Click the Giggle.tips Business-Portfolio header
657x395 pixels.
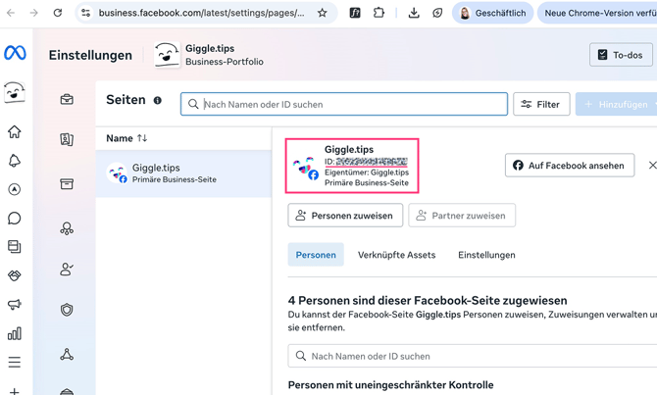point(209,55)
